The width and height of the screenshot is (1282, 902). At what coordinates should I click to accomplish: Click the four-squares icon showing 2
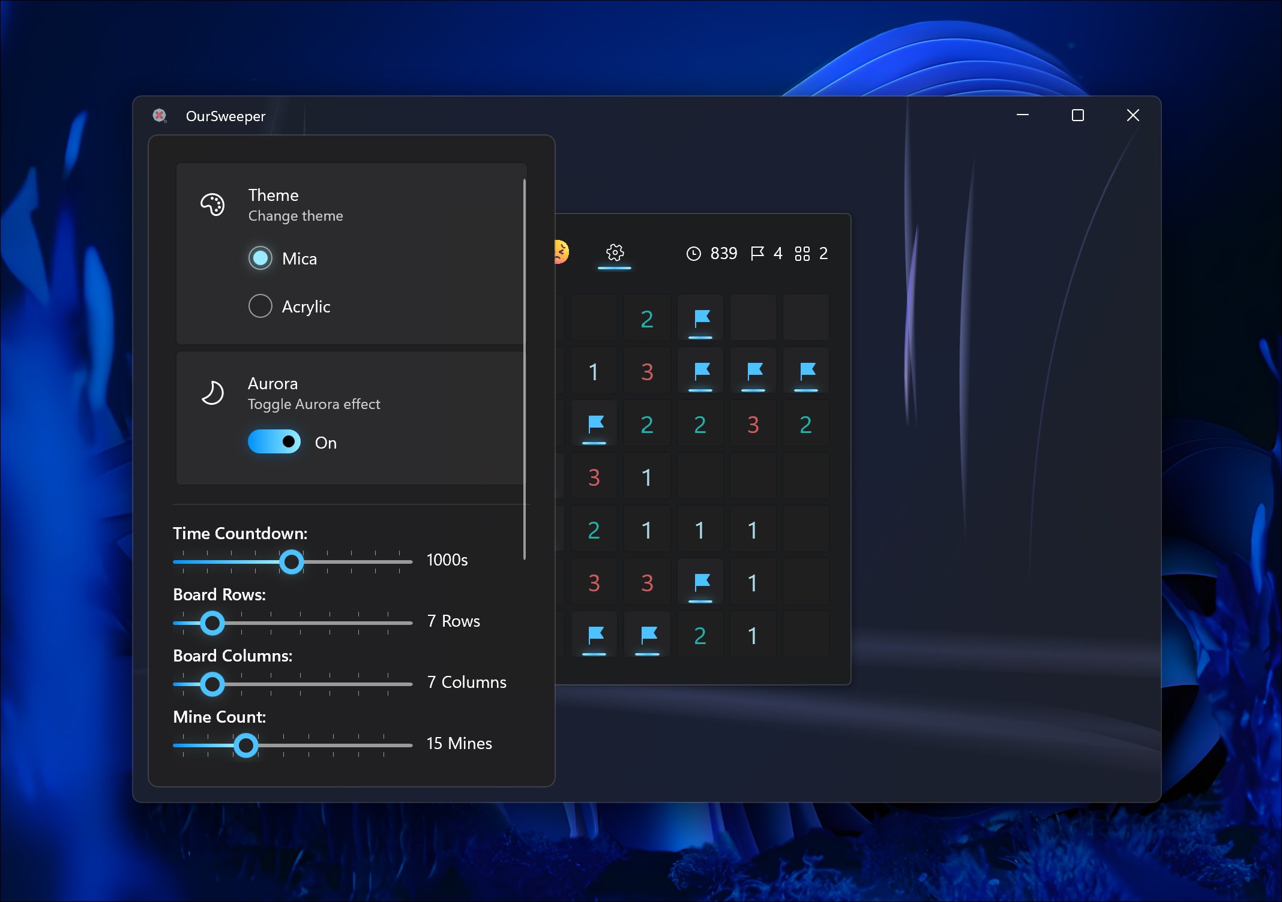[802, 254]
